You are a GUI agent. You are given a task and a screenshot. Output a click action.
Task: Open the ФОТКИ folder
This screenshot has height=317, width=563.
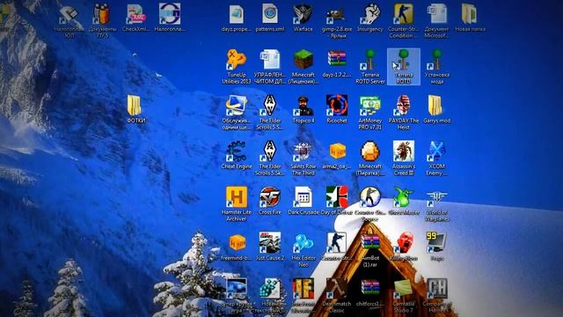coord(136,109)
